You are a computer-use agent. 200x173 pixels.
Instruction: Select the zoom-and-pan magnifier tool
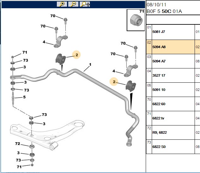click(85, 4)
